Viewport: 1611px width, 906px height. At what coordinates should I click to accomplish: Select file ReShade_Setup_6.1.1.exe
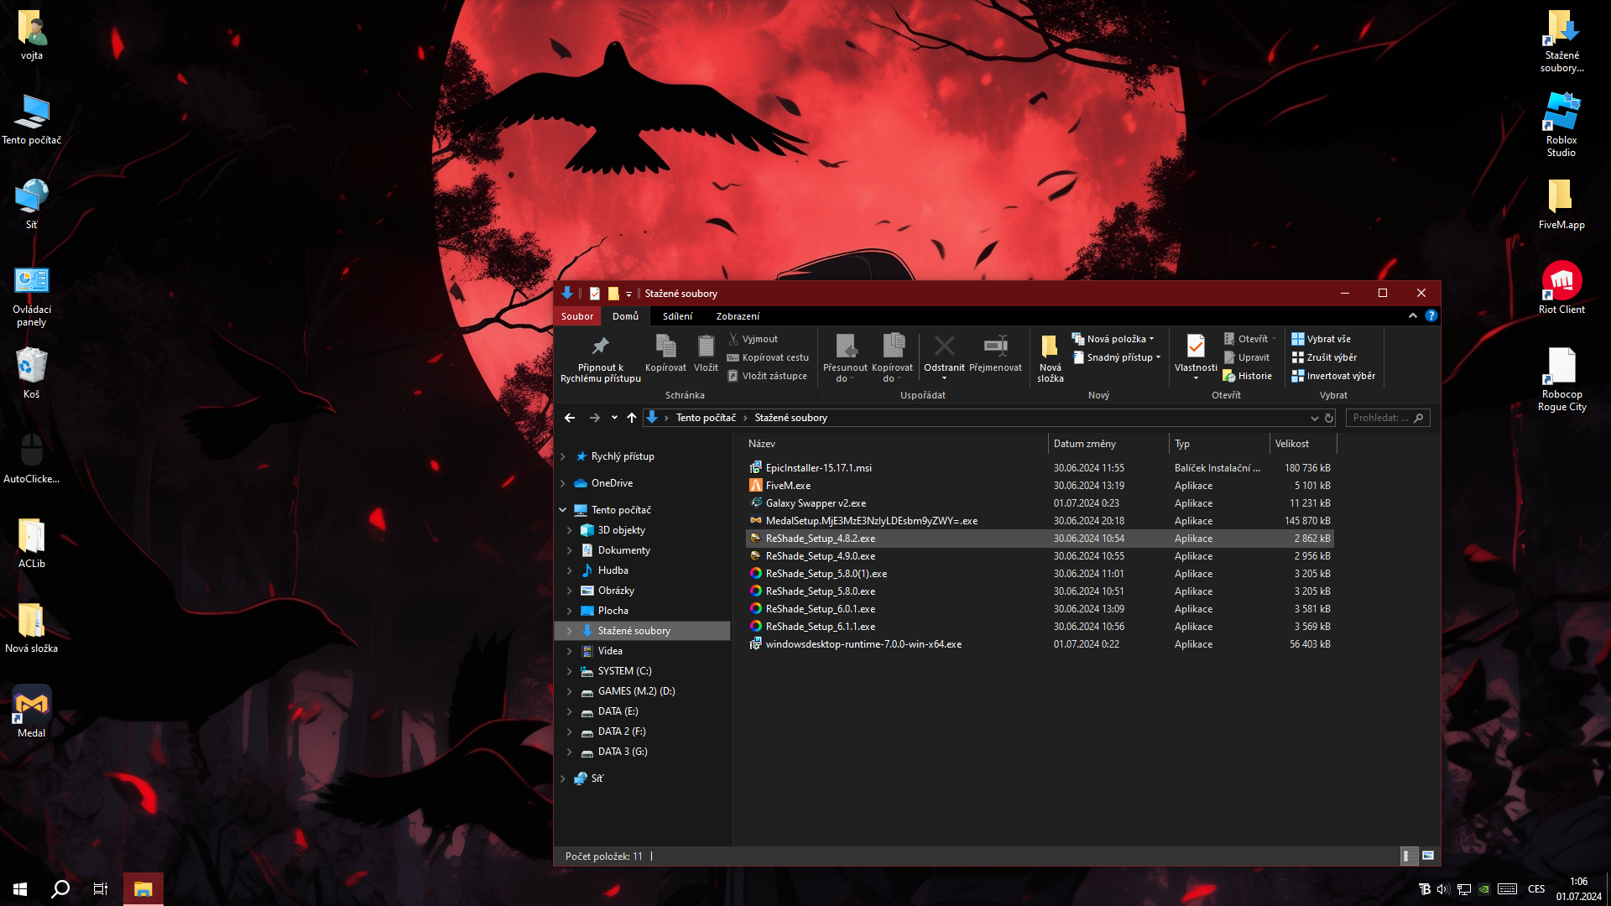[x=1039, y=627]
